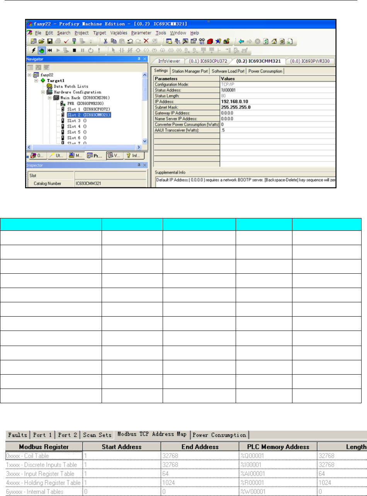This screenshot has width=367, height=496.
Task: Open Power Consumption tab beside Software Load Port
Action: (x=265, y=71)
